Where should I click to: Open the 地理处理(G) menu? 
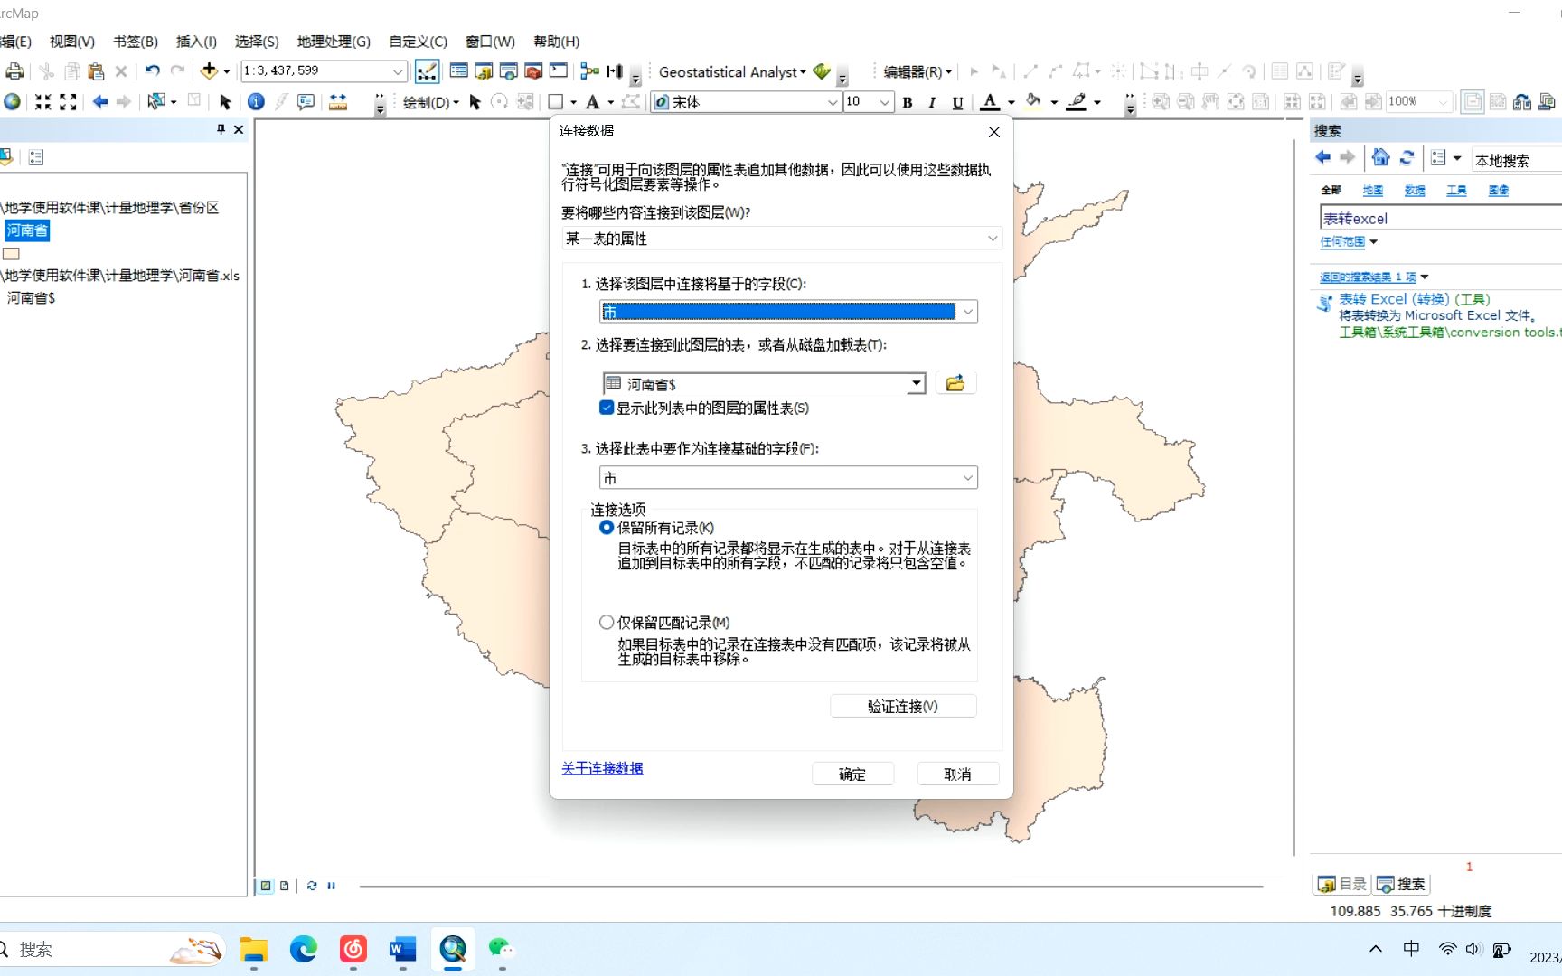click(333, 42)
